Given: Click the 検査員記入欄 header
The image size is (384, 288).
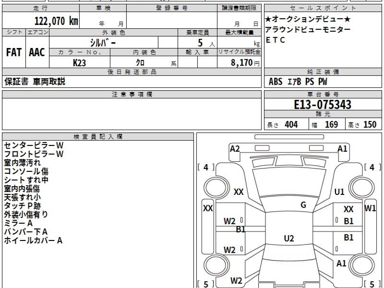Looking at the screenshot, I should 98,137.
